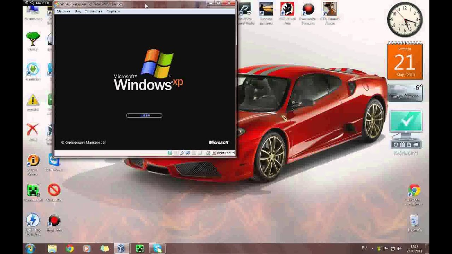The height and width of the screenshot is (254, 452).
Task: Open the black-and-white face game desktop icon
Action: (x=287, y=14)
